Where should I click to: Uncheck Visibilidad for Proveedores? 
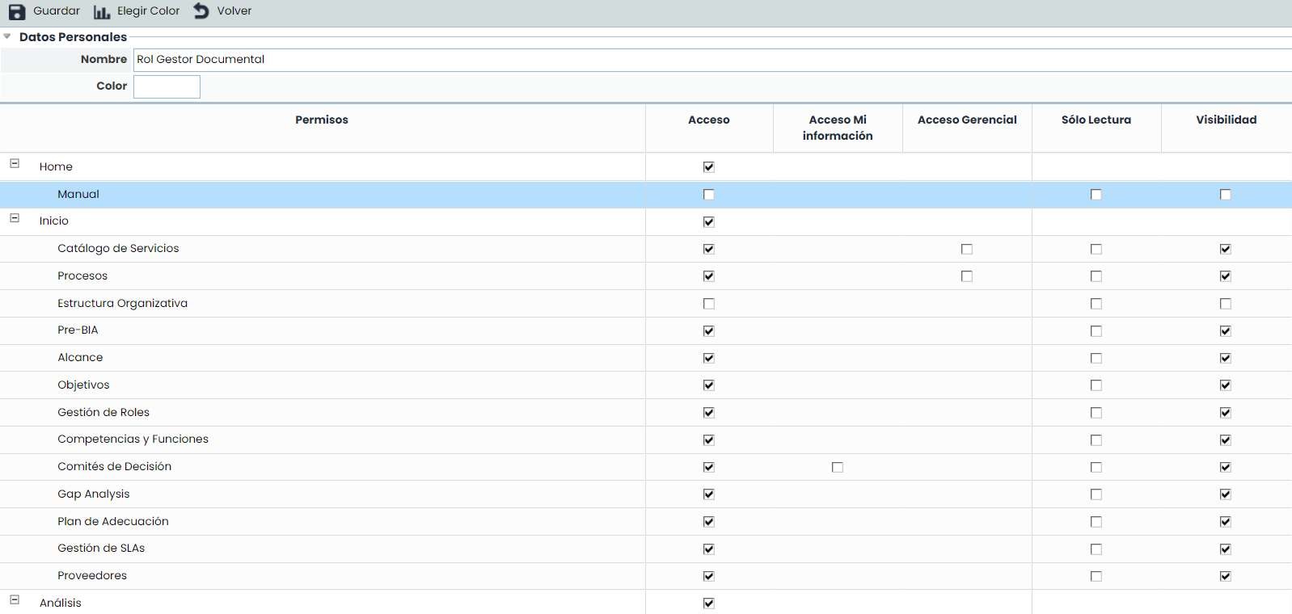1226,576
